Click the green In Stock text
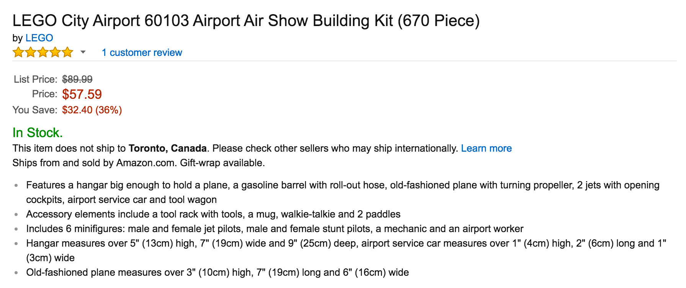 [38, 133]
